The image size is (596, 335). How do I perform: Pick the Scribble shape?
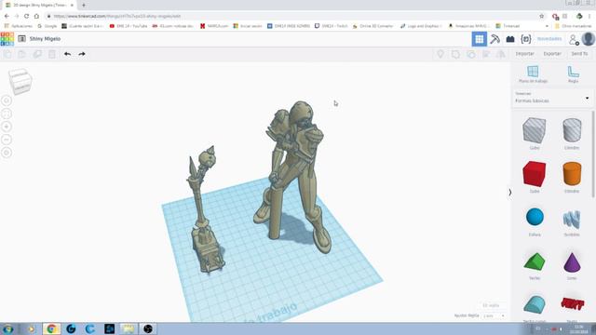point(572,220)
